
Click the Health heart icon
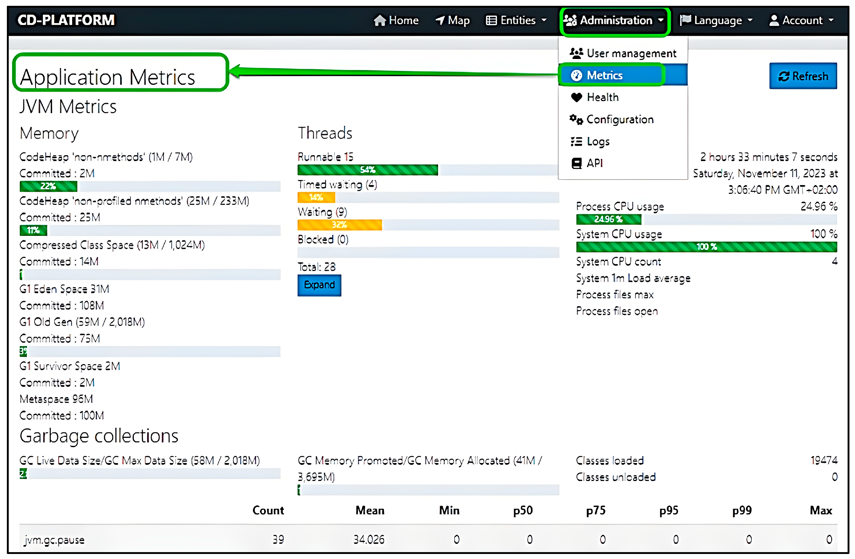pos(576,97)
